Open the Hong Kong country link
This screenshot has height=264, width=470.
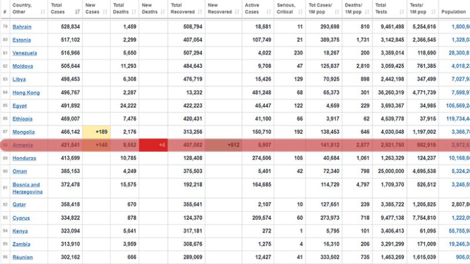tap(26, 93)
